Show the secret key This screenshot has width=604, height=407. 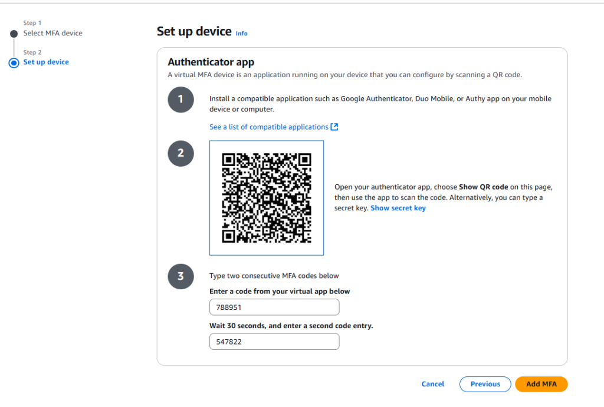[398, 208]
